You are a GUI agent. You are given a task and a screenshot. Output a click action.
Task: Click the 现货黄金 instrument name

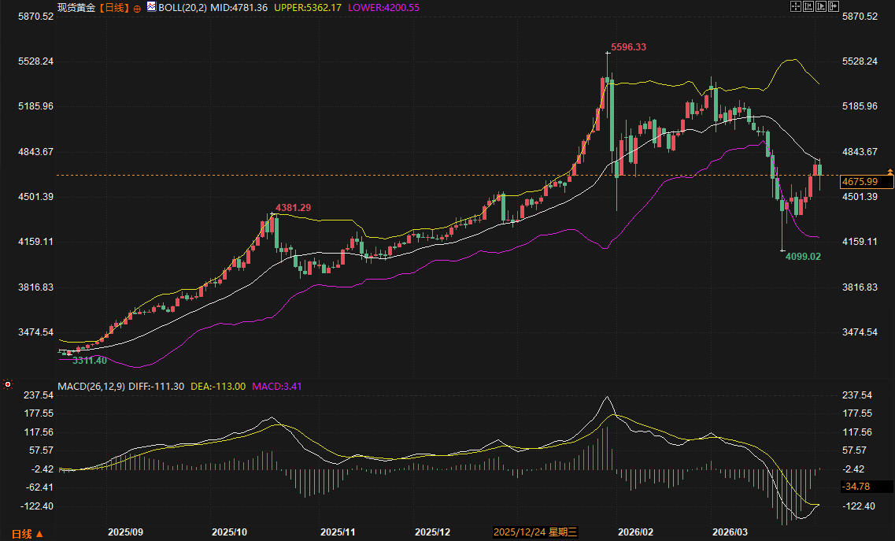coord(76,7)
